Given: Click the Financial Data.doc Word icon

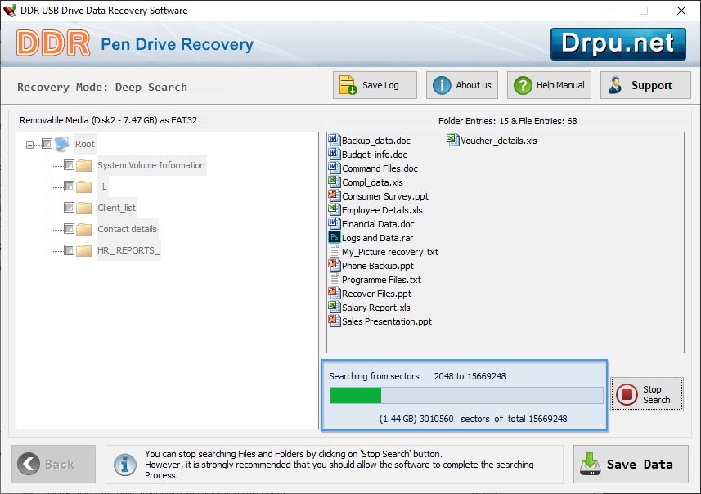Looking at the screenshot, I should [334, 223].
